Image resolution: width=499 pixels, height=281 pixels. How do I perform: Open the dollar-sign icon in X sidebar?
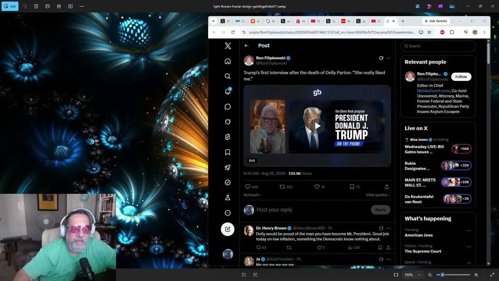tap(228, 137)
